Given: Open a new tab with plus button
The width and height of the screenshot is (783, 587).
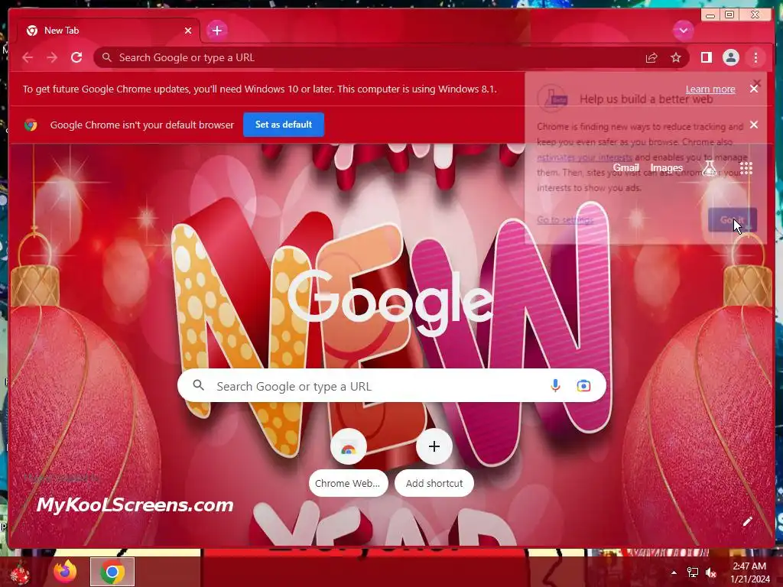Looking at the screenshot, I should pos(216,31).
